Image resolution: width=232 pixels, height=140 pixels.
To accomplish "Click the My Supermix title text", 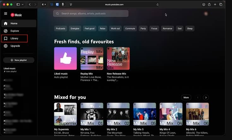I will point(62,129).
